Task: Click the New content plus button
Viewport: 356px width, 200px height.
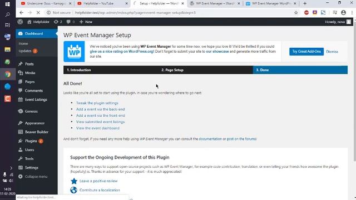Action: point(86,22)
